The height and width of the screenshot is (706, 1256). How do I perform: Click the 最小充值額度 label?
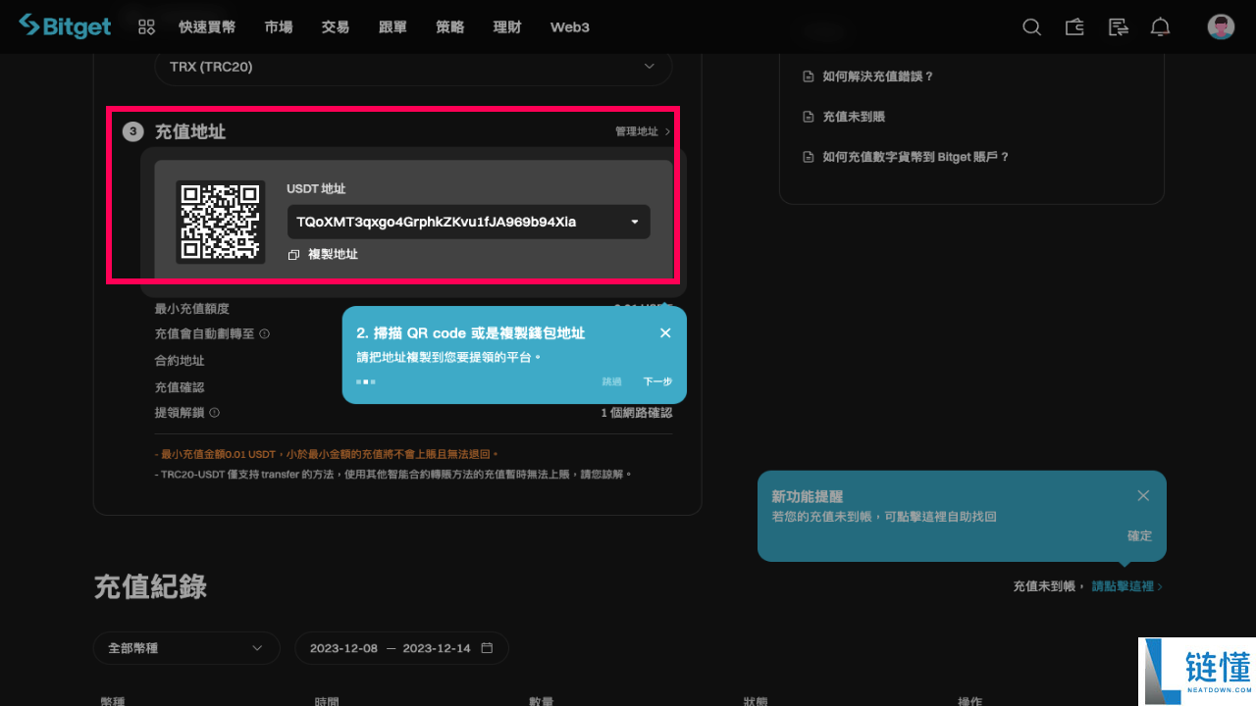click(x=192, y=309)
